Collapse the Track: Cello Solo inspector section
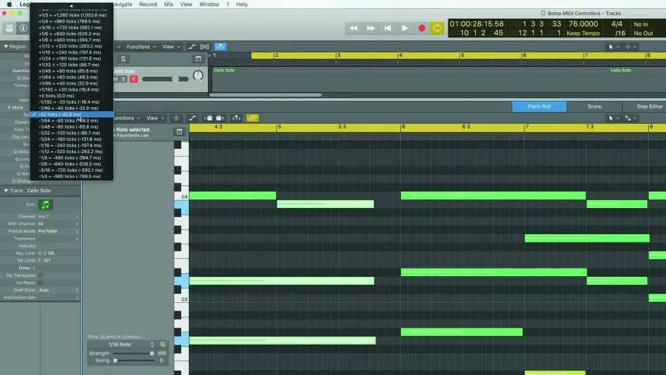666x375 pixels. pos(6,191)
